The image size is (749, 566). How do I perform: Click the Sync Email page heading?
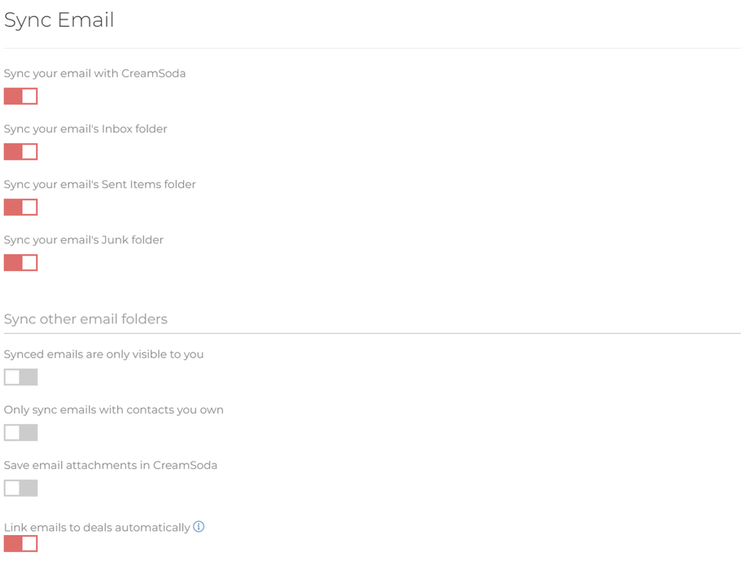click(x=59, y=20)
